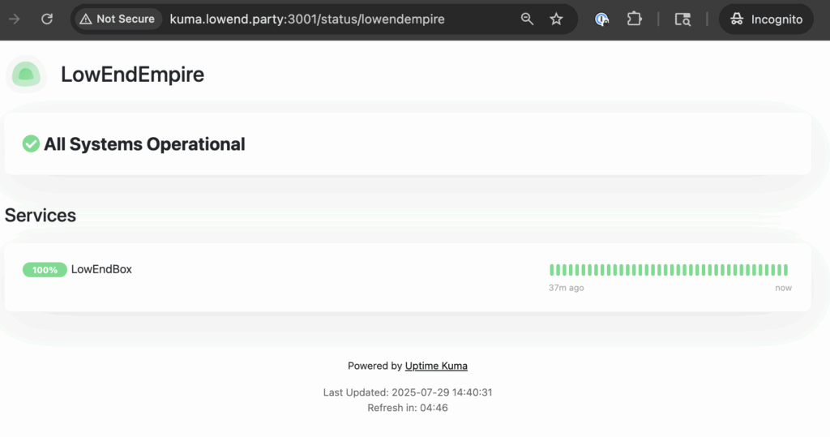Select the LowEndBox service name

click(x=101, y=269)
